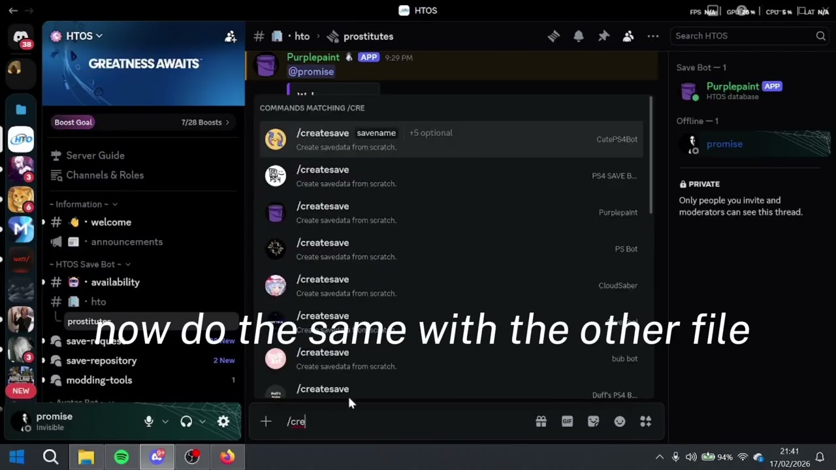Select bub bot's /createsave command
Image resolution: width=836 pixels, height=470 pixels.
click(451, 358)
